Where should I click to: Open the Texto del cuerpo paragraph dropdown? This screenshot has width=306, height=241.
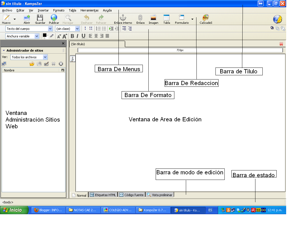tap(50, 29)
